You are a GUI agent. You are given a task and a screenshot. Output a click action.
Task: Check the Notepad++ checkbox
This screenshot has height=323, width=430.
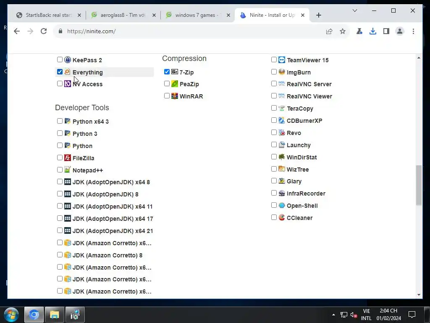pos(60,170)
